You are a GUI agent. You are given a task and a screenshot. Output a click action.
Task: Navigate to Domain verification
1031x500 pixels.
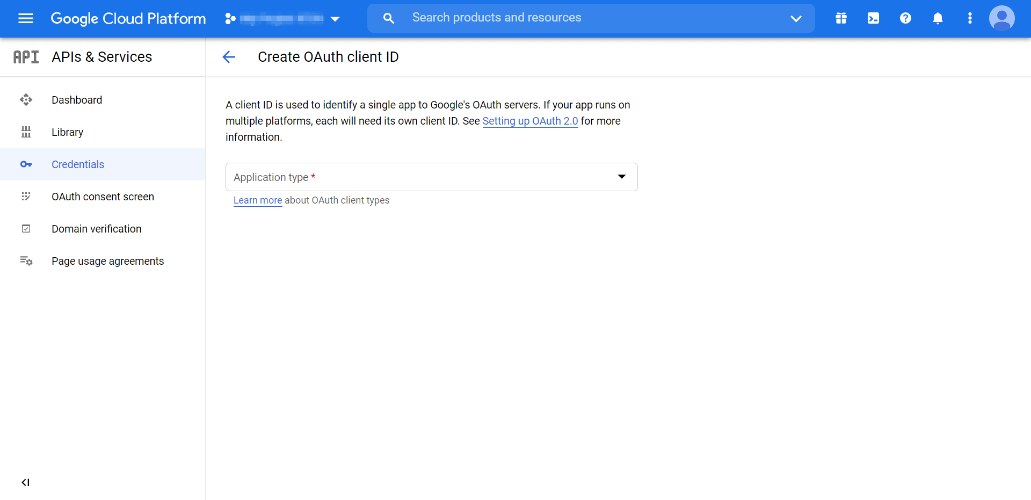pyautogui.click(x=97, y=229)
